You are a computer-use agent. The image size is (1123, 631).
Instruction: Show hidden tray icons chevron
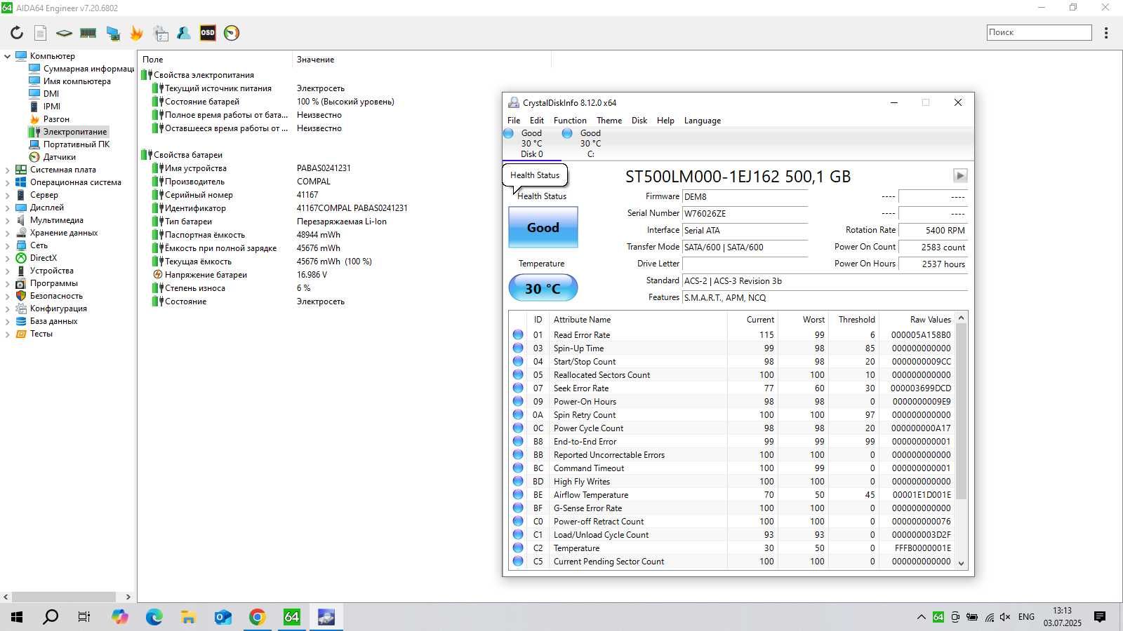(x=921, y=617)
